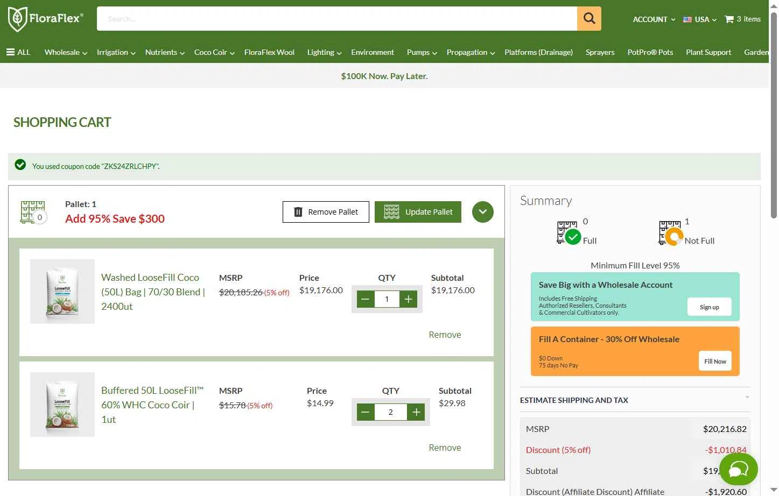
Task: Open the Washed LooseFill Coco (50L) Bag link
Action: (x=153, y=292)
